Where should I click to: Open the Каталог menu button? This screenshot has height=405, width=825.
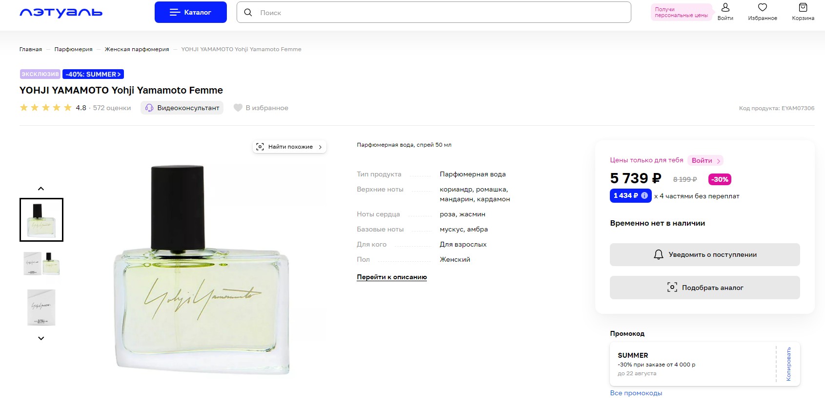[191, 12]
